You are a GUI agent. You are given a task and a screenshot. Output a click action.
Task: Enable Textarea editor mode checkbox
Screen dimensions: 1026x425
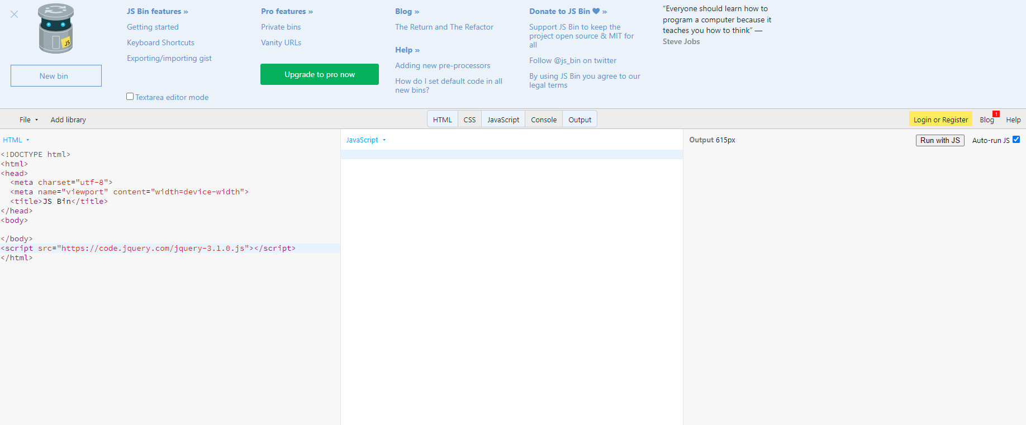[130, 97]
